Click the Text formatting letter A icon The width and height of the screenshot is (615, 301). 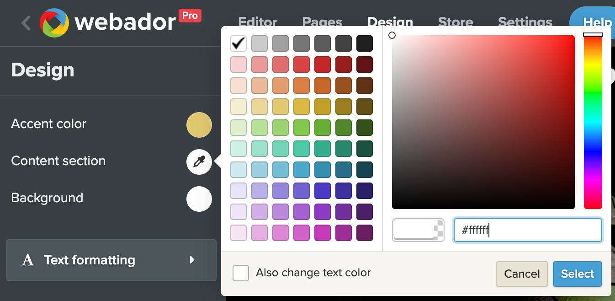tap(28, 260)
